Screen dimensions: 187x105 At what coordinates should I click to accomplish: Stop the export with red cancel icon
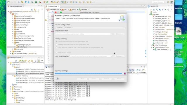point(125,73)
